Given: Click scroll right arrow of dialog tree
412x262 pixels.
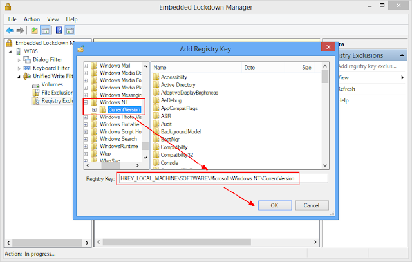Looking at the screenshot, I should pos(137,165).
